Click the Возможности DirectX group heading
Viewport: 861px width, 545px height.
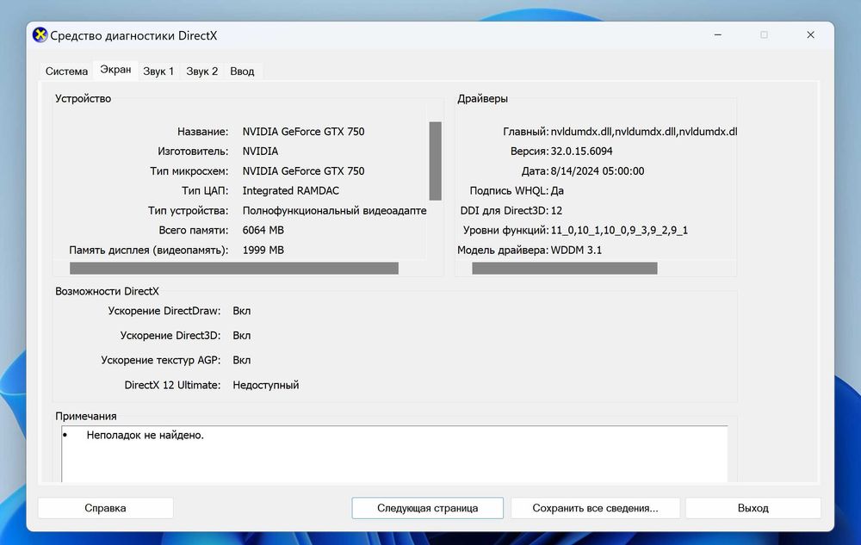pyautogui.click(x=107, y=291)
